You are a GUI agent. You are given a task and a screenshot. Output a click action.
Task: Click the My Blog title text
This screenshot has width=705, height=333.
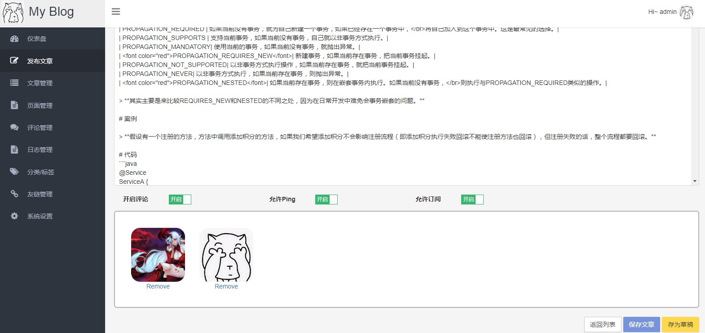[x=51, y=12]
